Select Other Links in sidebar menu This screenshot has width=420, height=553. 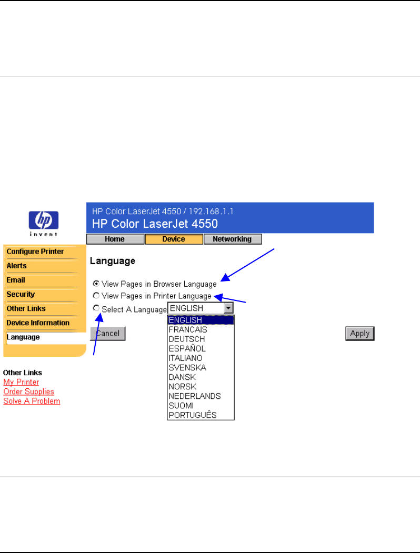click(26, 308)
